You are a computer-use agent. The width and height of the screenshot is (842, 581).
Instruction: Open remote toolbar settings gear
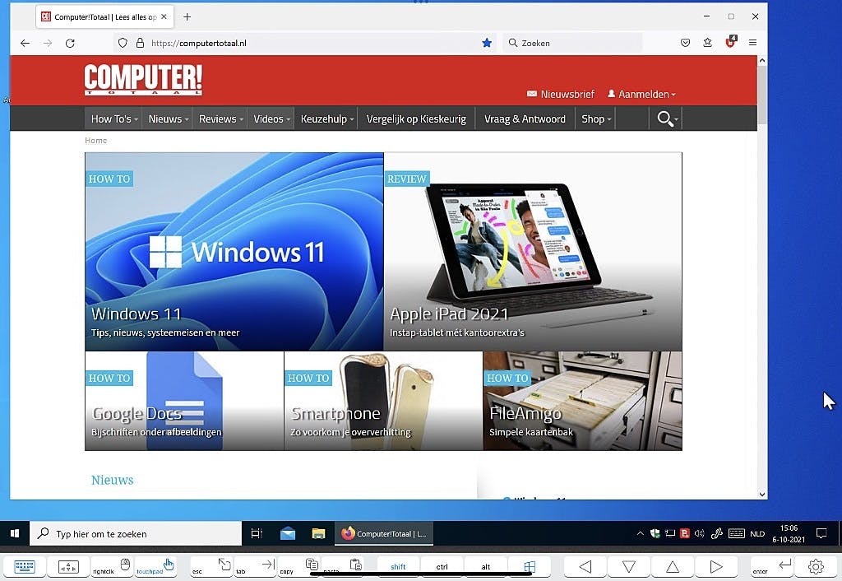(816, 566)
